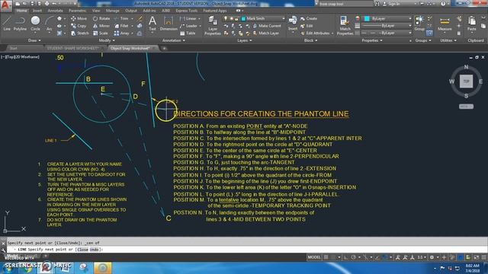488x274 pixels.
Task: Expand the Modify panel
Action: click(x=107, y=40)
